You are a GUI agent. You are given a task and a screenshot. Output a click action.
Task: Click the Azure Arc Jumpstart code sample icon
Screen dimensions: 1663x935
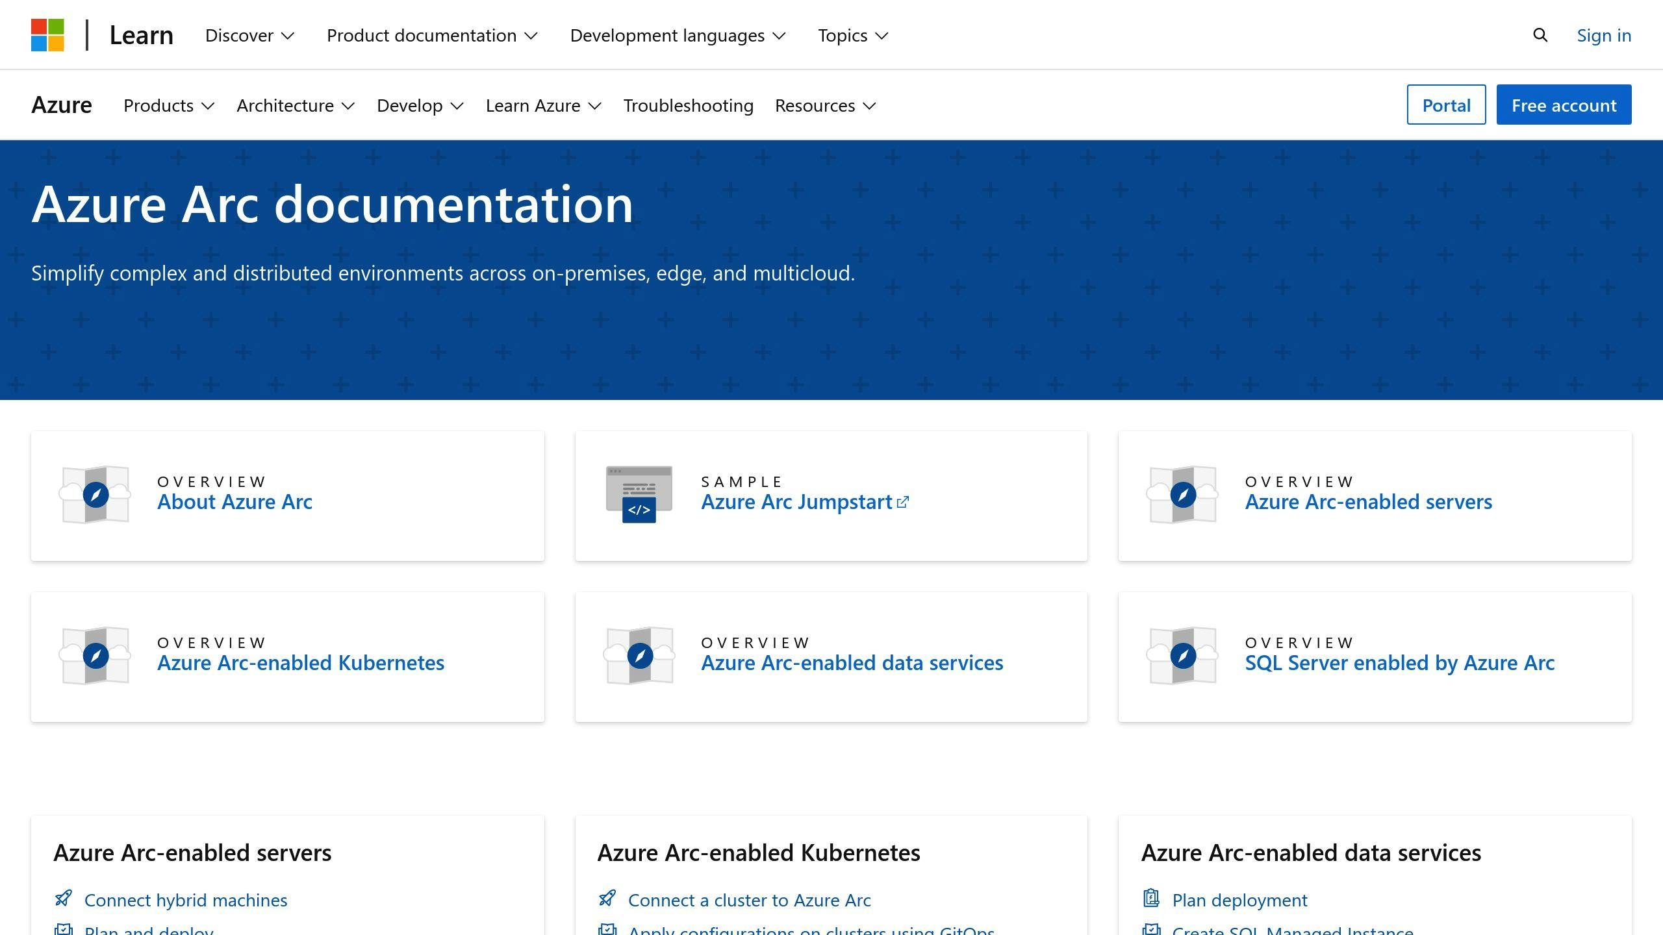point(639,495)
